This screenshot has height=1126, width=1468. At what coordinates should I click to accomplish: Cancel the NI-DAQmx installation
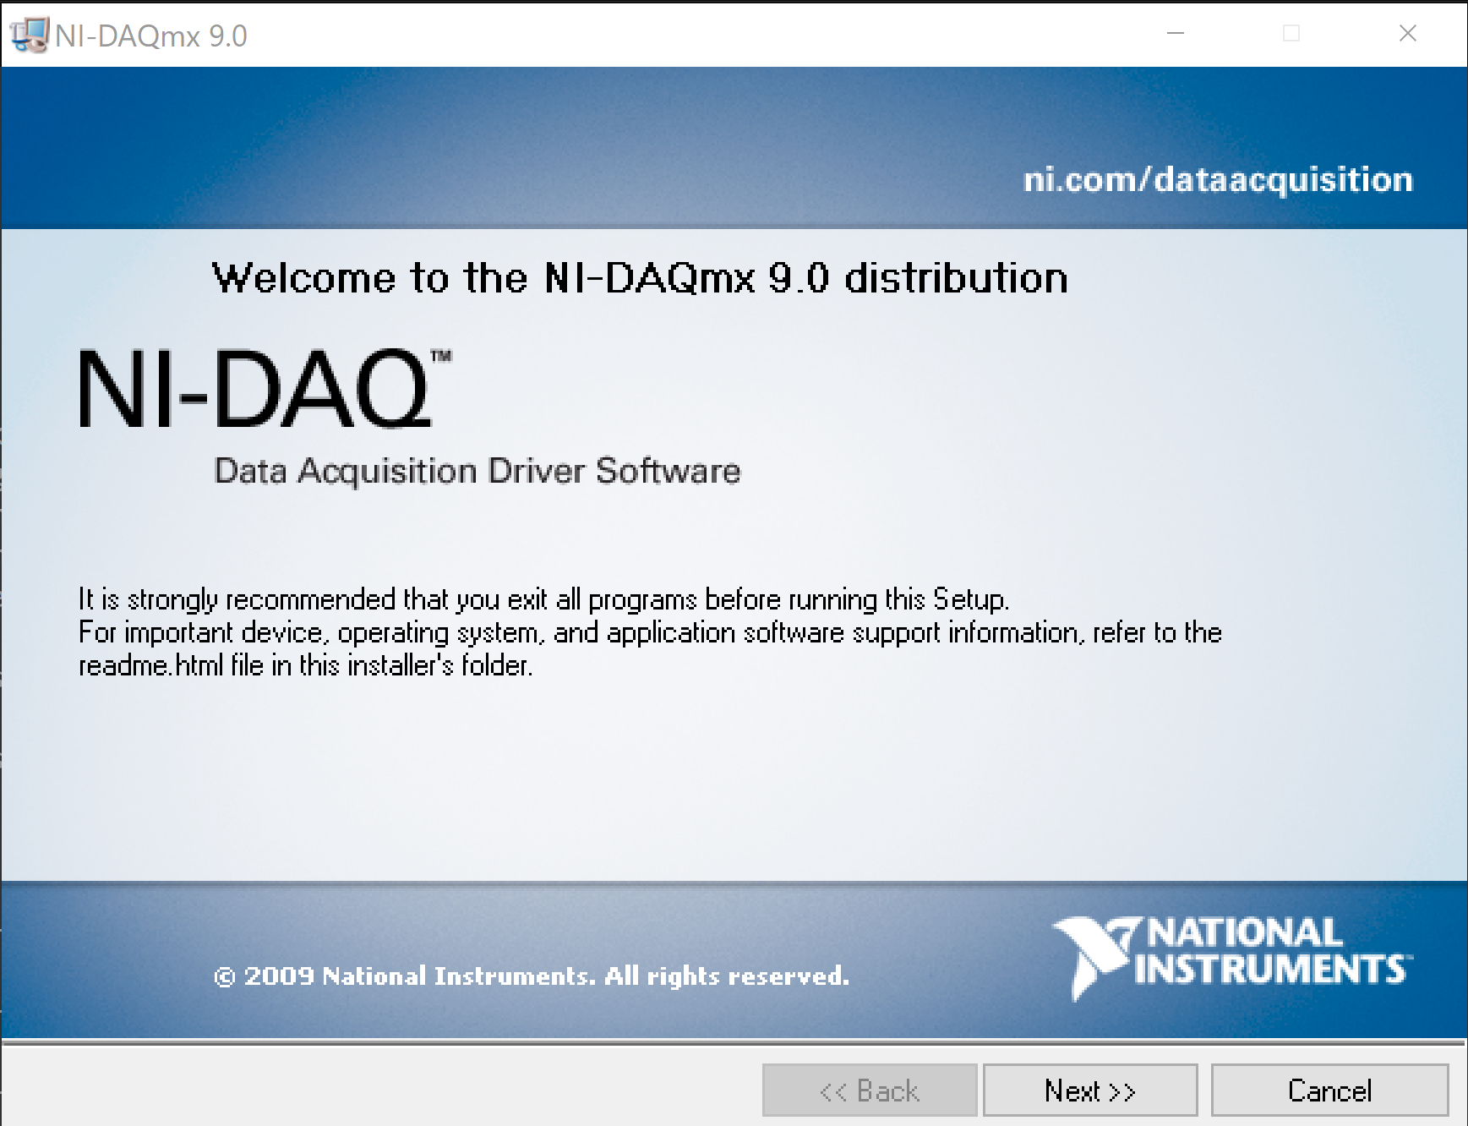(1329, 1090)
